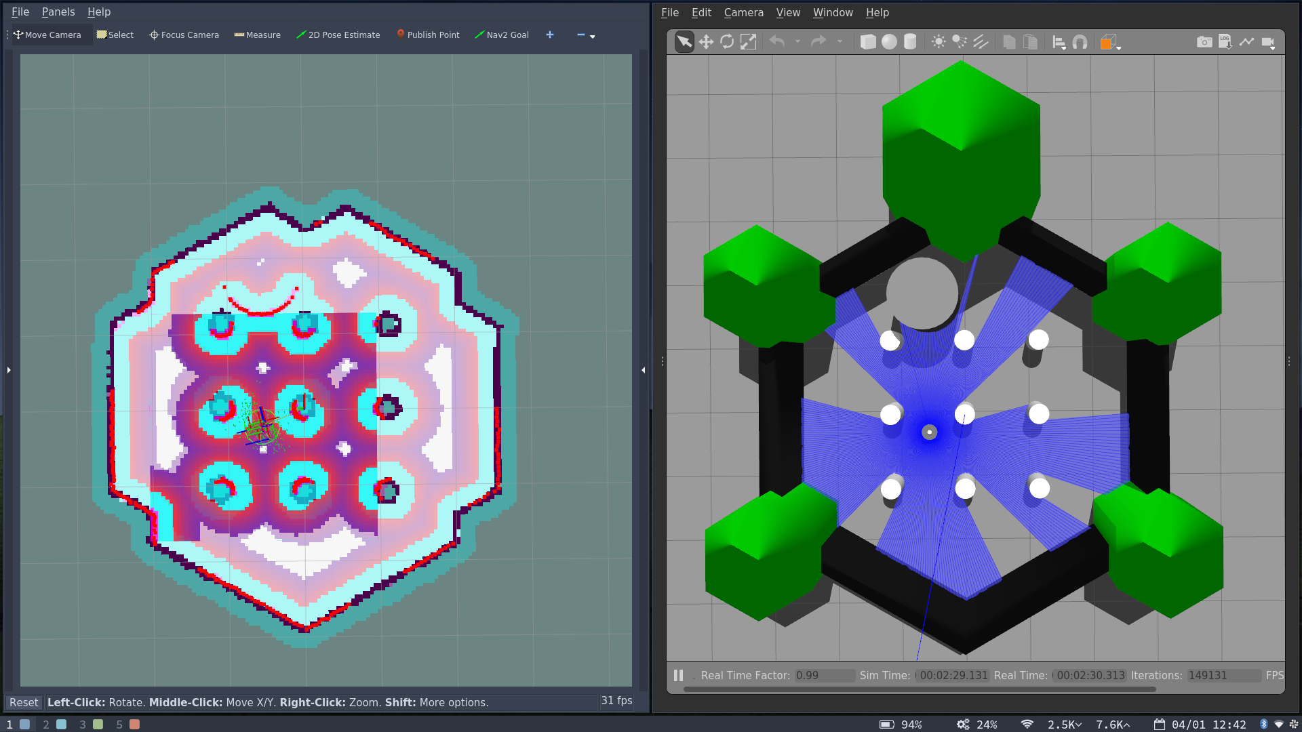Toggle the arrow selection mode in Gazebo

click(684, 41)
